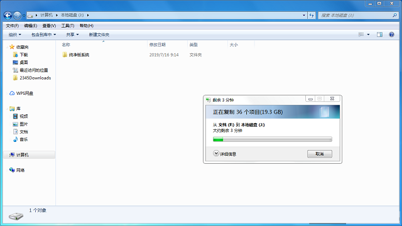The image size is (402, 226).
Task: Open the more view options arrow
Action: click(x=369, y=35)
